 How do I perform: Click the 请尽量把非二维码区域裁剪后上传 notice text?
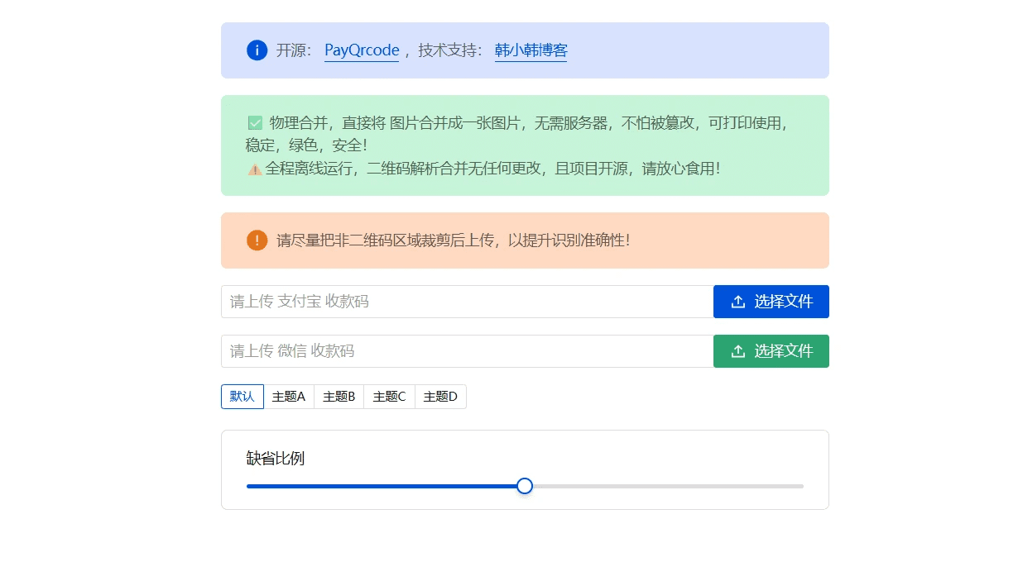click(453, 240)
